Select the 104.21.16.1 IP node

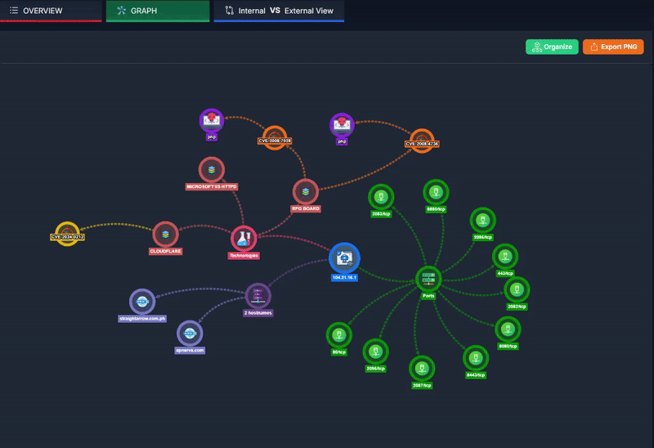click(x=345, y=258)
